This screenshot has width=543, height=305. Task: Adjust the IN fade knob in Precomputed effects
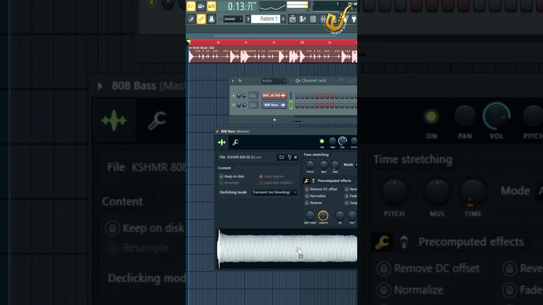coord(340,215)
